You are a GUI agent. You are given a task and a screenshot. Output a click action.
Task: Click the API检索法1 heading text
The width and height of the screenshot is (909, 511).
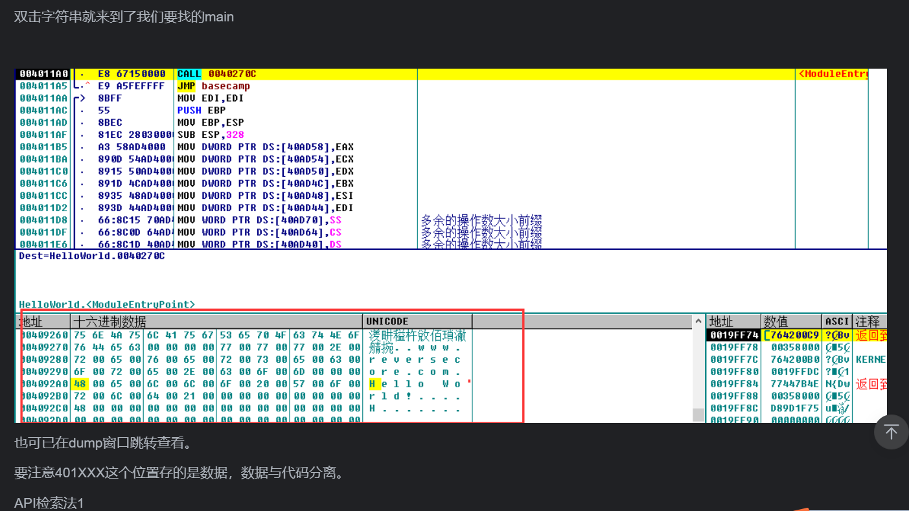[49, 503]
